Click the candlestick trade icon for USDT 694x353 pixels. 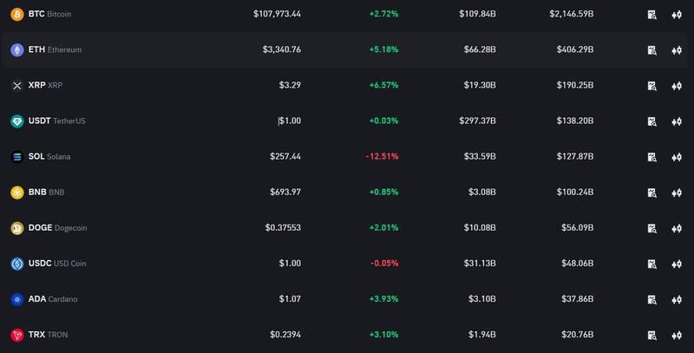676,121
